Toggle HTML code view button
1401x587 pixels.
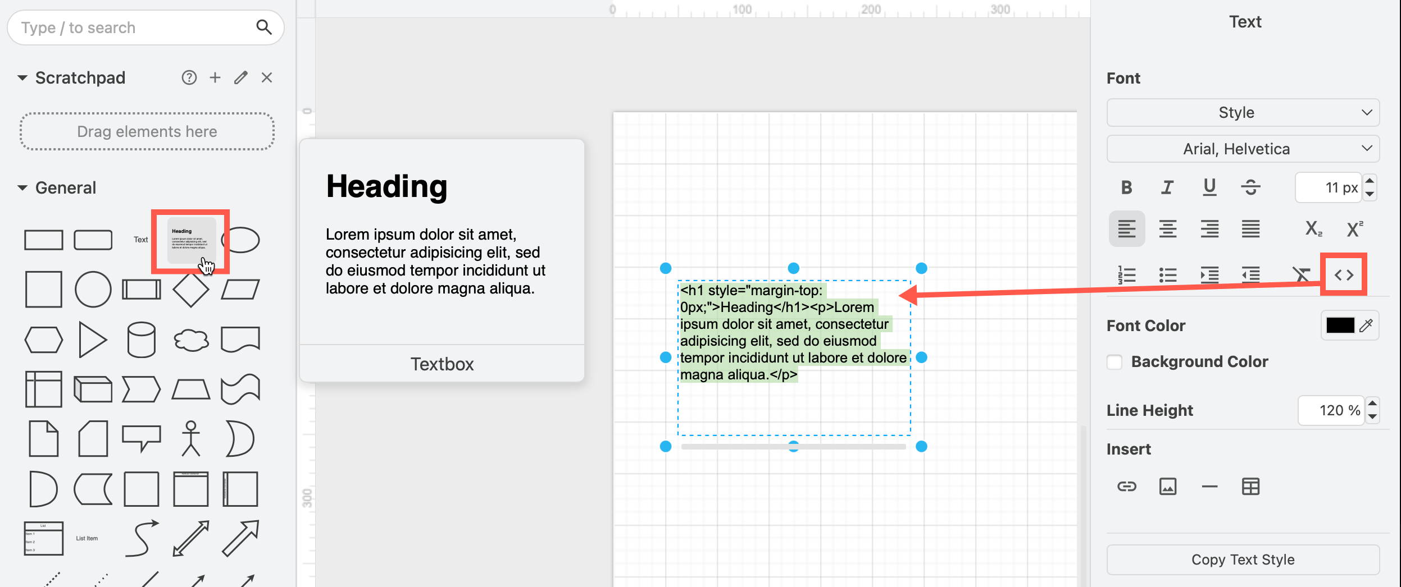coord(1344,275)
